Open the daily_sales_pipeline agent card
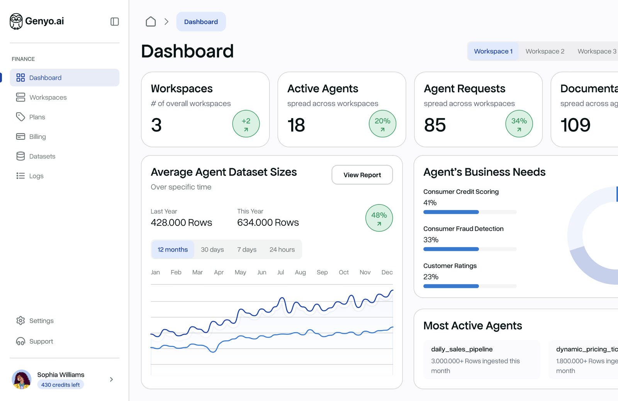Viewport: 618px width, 401px height. coord(482,360)
